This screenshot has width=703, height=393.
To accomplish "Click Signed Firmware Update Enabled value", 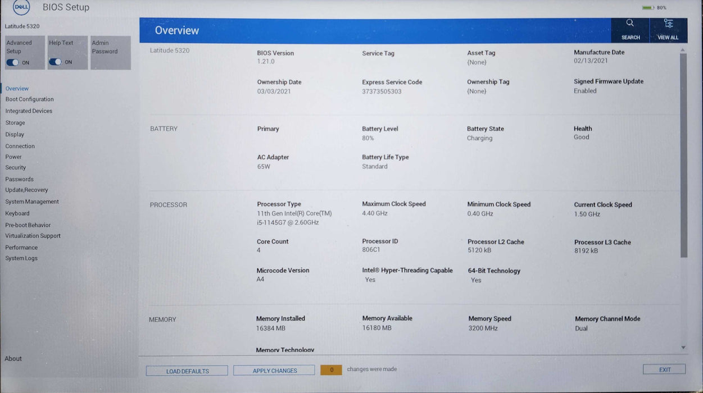I will tap(585, 91).
